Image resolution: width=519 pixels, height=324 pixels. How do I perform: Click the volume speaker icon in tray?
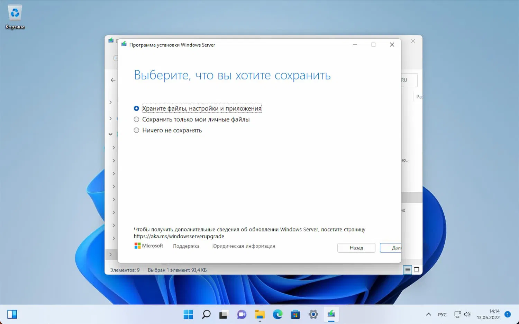tap(467, 314)
